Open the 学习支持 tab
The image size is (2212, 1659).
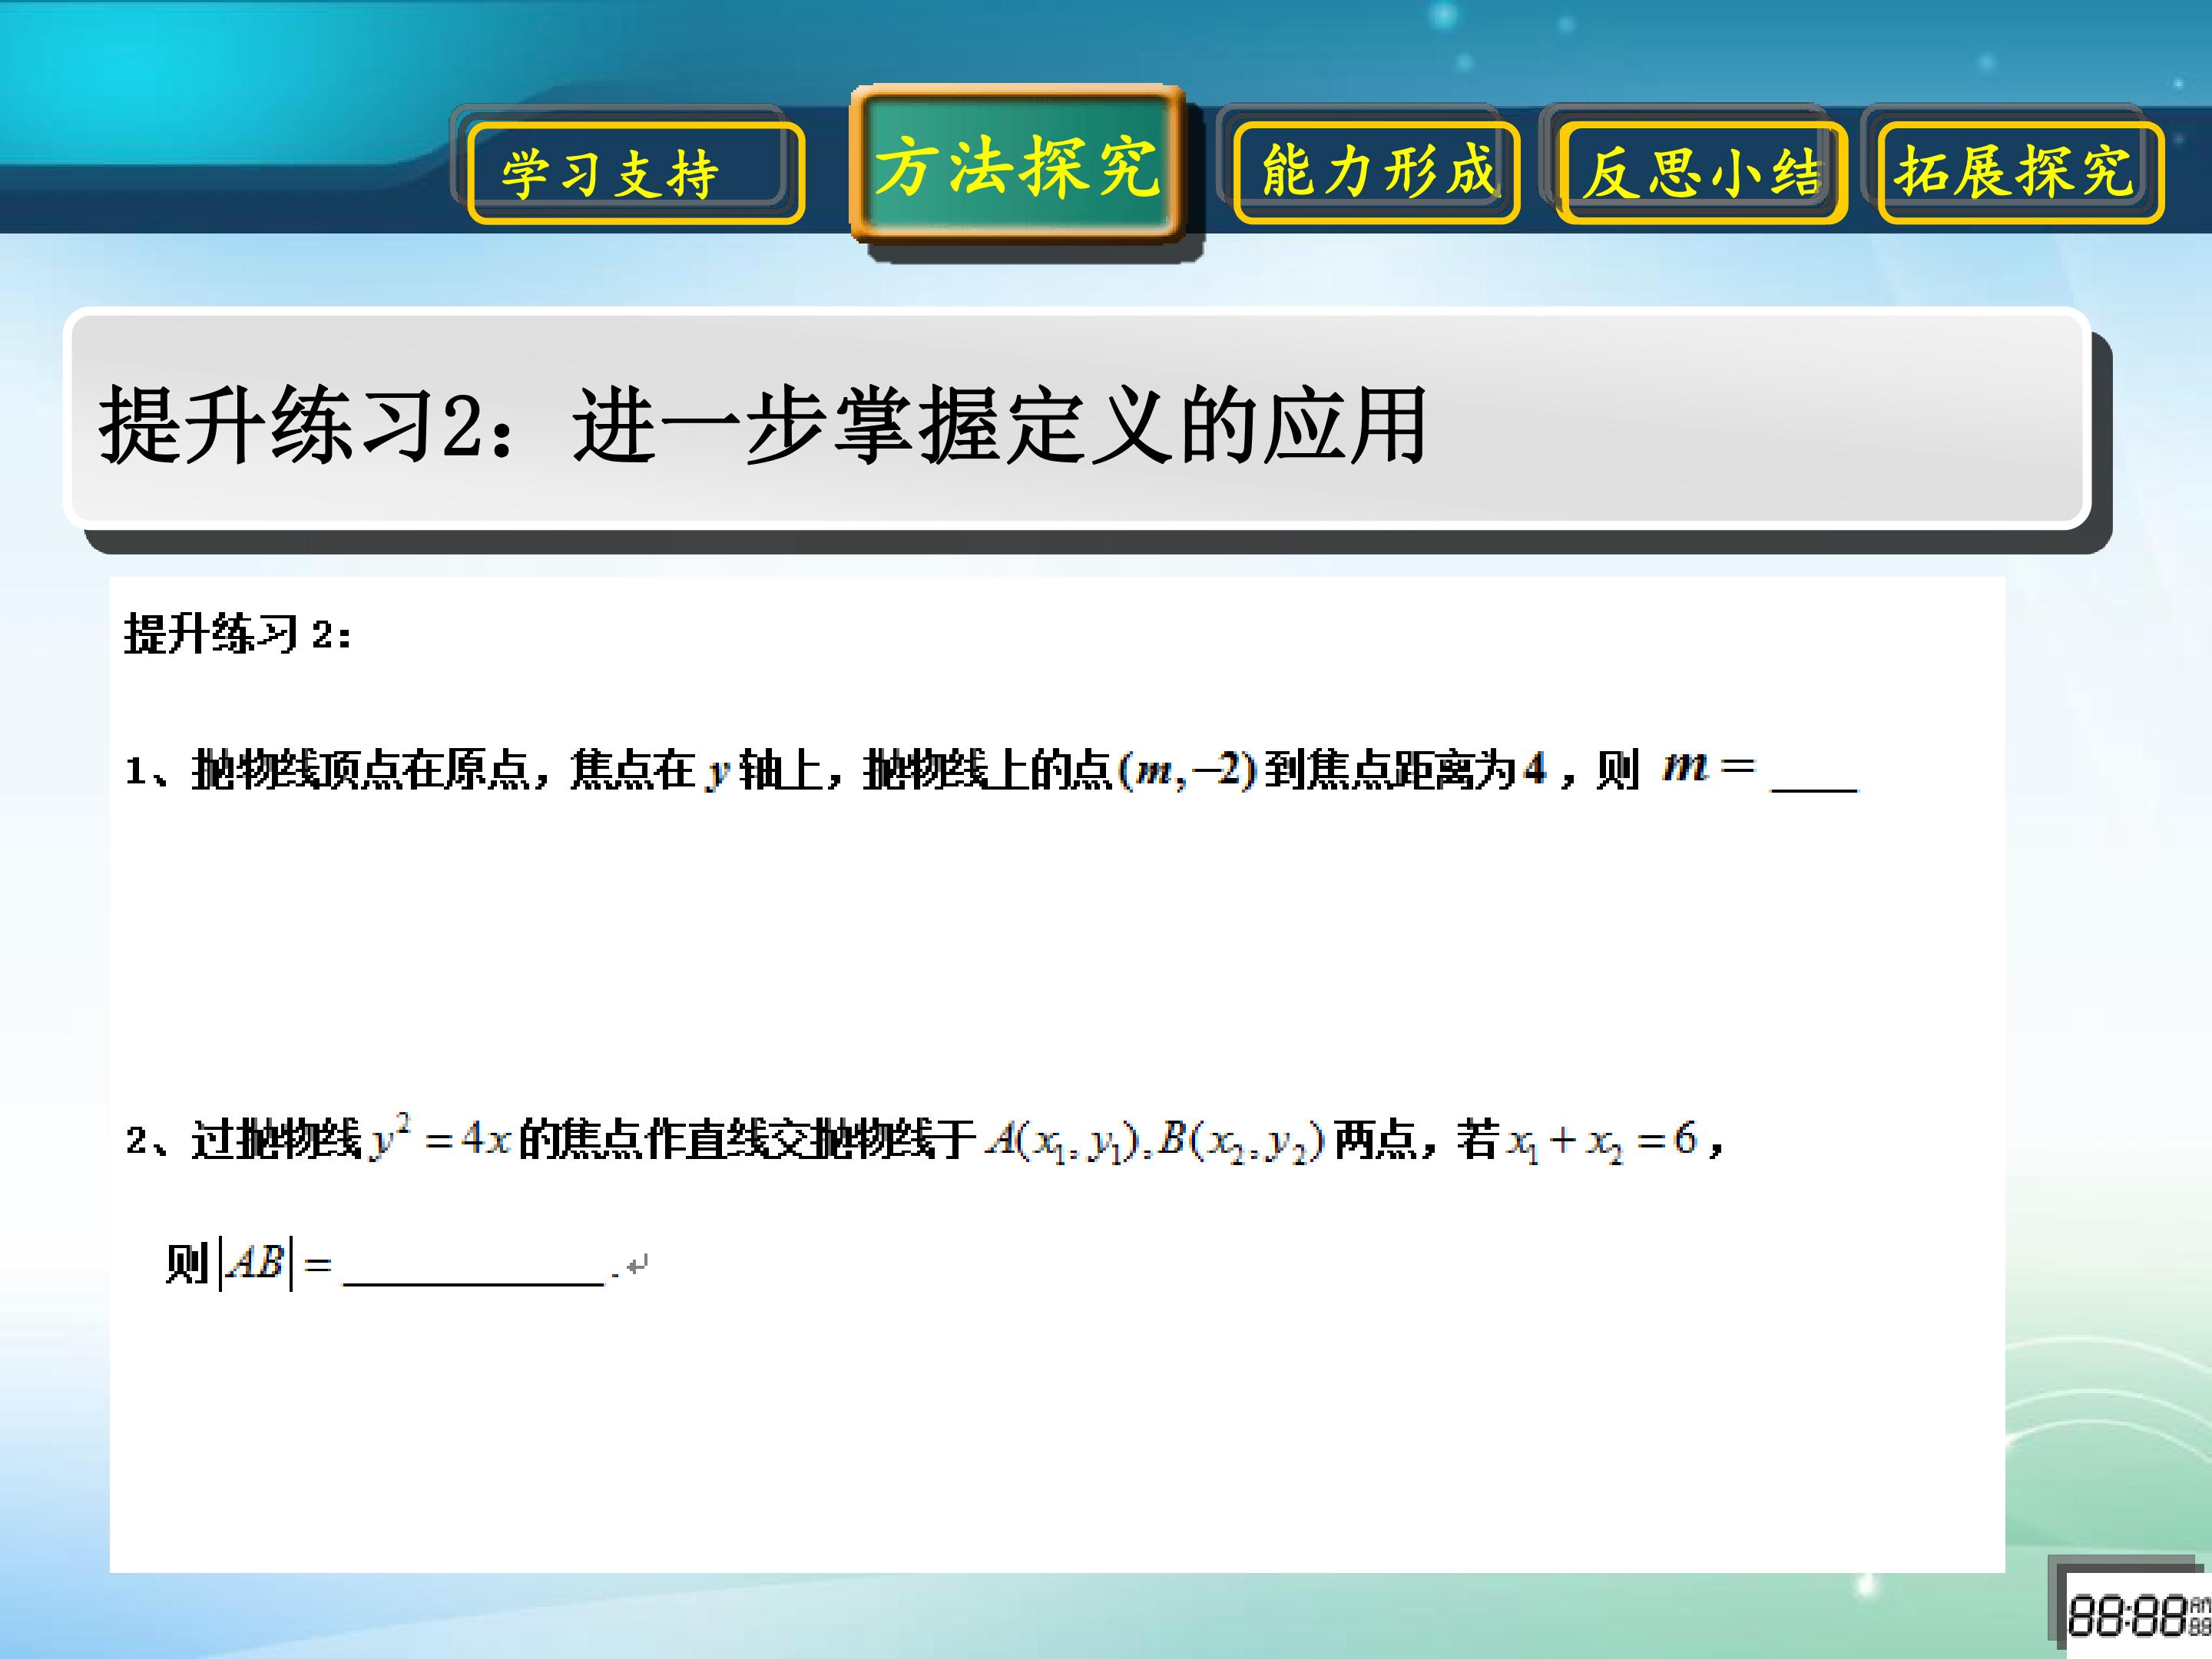(x=635, y=172)
